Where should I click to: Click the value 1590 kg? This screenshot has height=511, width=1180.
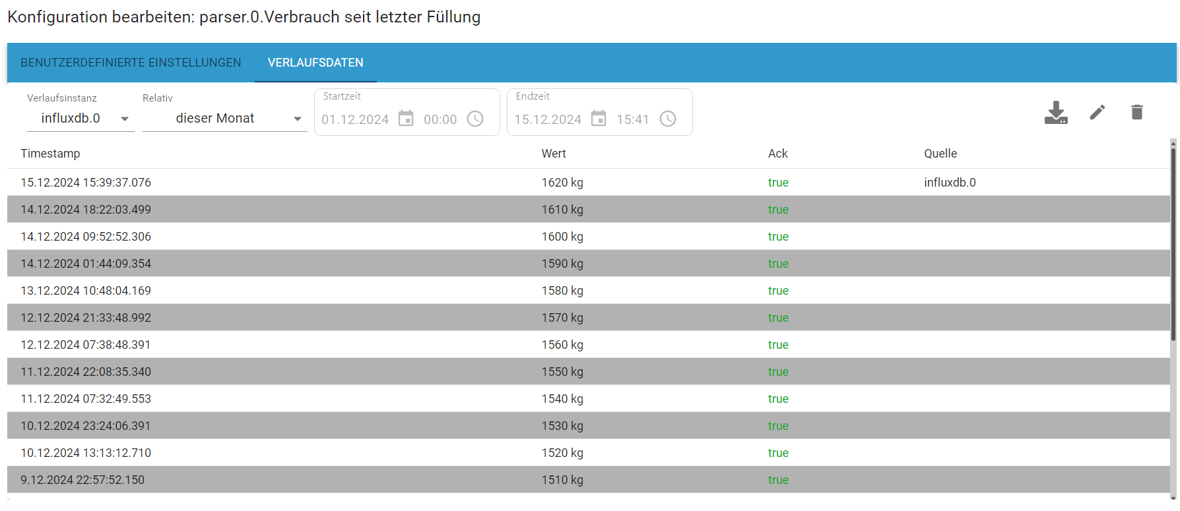(x=562, y=264)
